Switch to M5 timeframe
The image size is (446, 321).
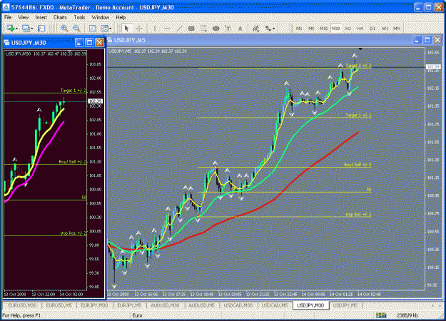311,29
